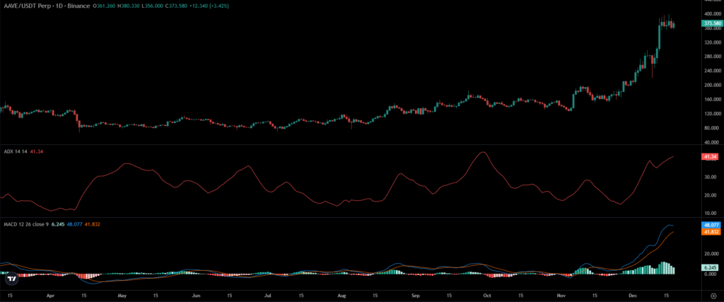724x302 pixels.
Task: Click the 320.000 price axis label
Action: (x=711, y=42)
